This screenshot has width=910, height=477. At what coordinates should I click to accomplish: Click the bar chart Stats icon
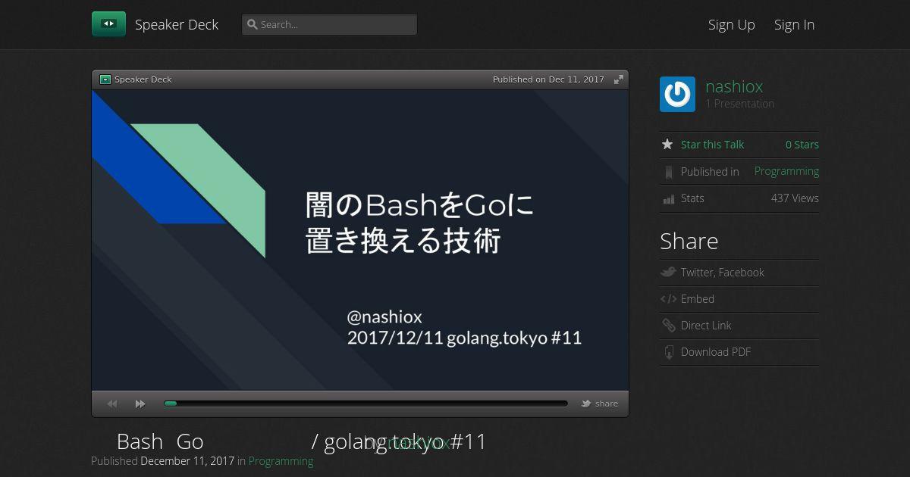[x=668, y=199]
